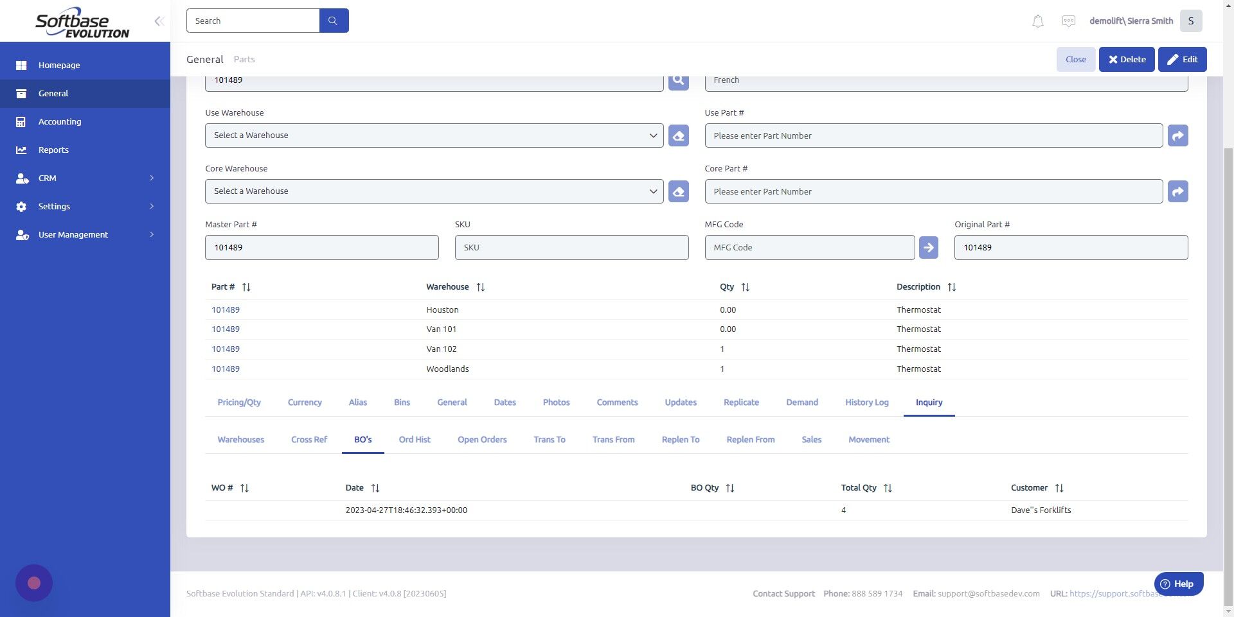This screenshot has height=617, width=1234.
Task: Collapse the sidebar with double chevron icon
Action: [x=159, y=21]
